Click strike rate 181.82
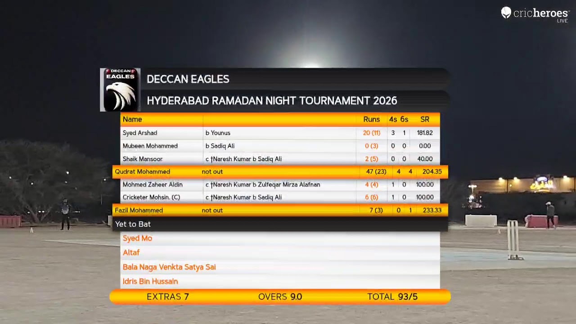Screen dimensions: 576x324 point(425,133)
